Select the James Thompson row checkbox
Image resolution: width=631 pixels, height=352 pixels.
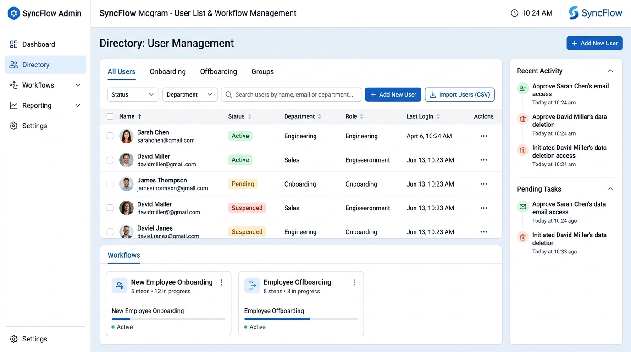110,184
